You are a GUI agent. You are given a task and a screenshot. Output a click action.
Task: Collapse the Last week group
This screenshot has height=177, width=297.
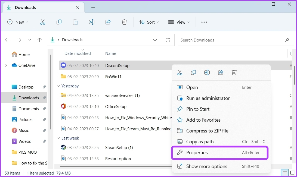click(58, 138)
